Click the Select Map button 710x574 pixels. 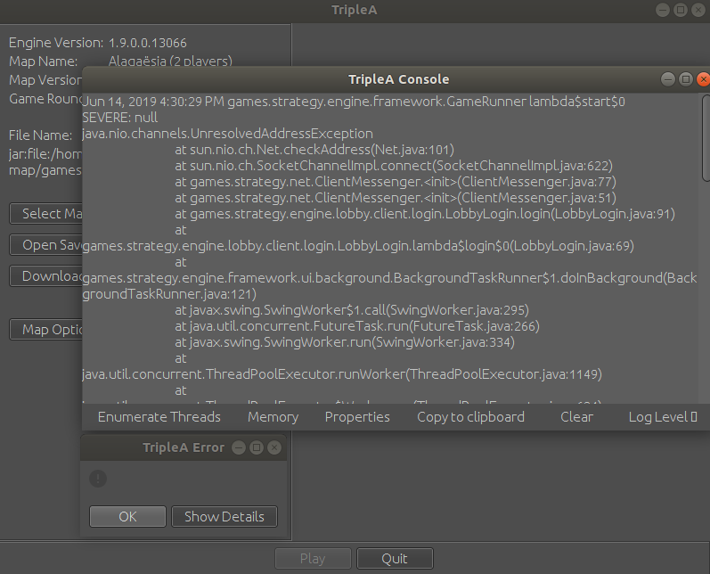click(x=46, y=213)
